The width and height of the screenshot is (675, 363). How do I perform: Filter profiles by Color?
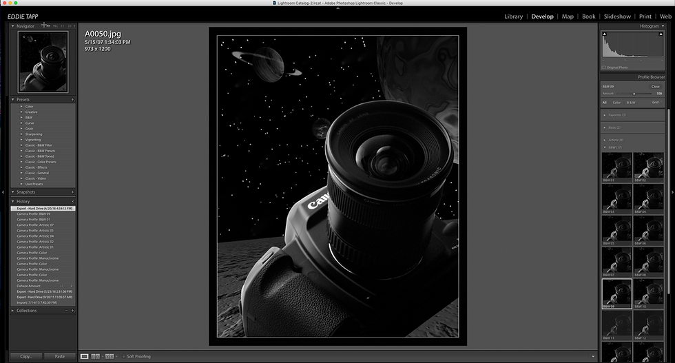coord(616,103)
